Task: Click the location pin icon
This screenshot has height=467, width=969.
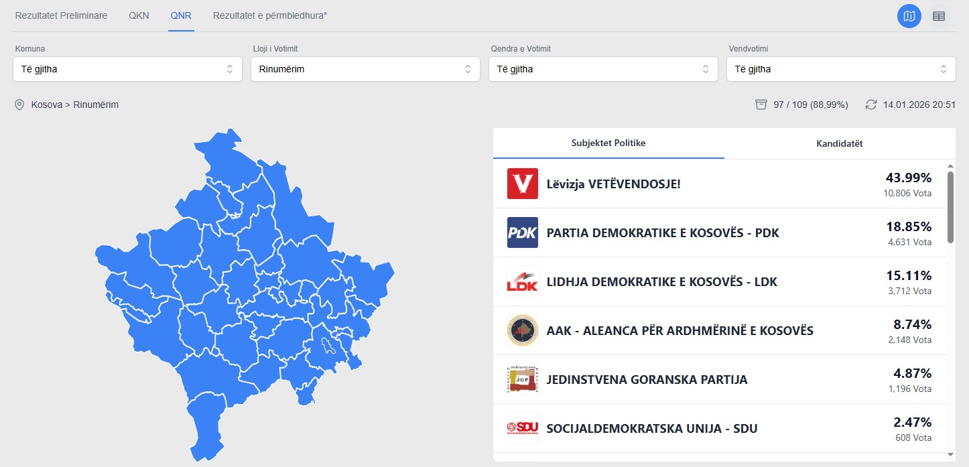Action: pos(19,105)
